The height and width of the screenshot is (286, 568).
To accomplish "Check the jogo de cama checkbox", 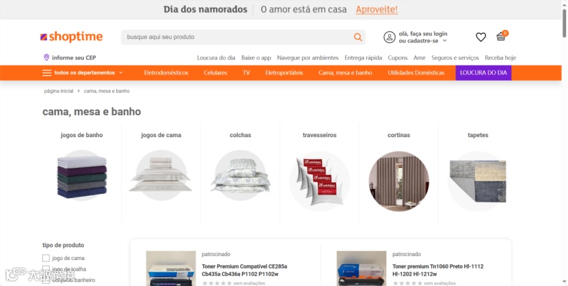I will pyautogui.click(x=46, y=258).
